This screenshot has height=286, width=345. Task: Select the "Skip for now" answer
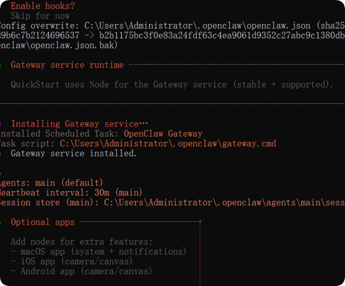point(40,16)
